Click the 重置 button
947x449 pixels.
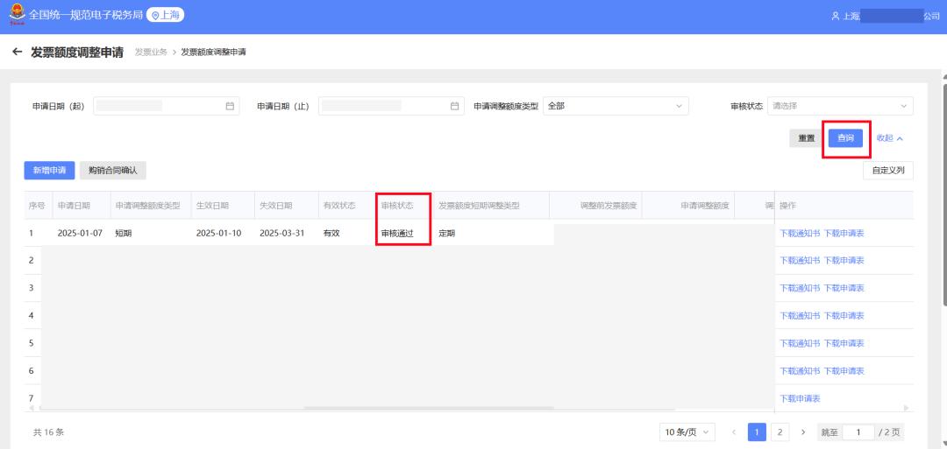(806, 138)
